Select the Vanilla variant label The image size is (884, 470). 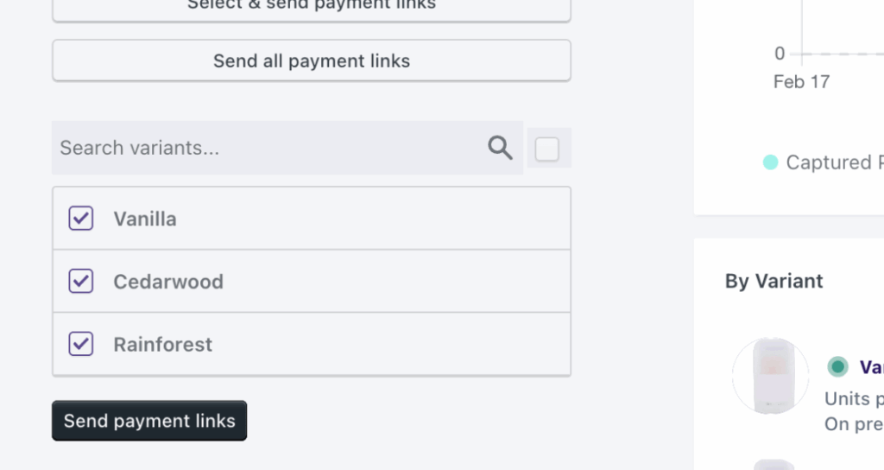[x=145, y=219]
